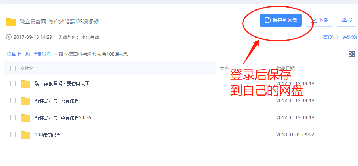Screen dimensions: 358x166
Task: Click the 赞(0) like link
Action: click(x=328, y=37)
